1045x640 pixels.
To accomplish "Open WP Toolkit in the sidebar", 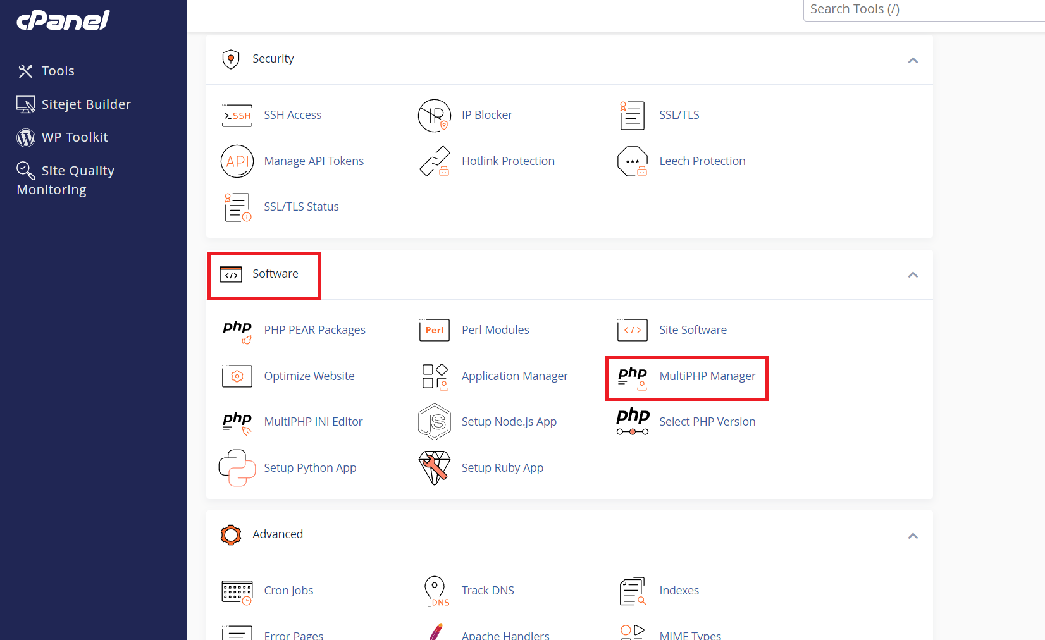I will pyautogui.click(x=63, y=137).
